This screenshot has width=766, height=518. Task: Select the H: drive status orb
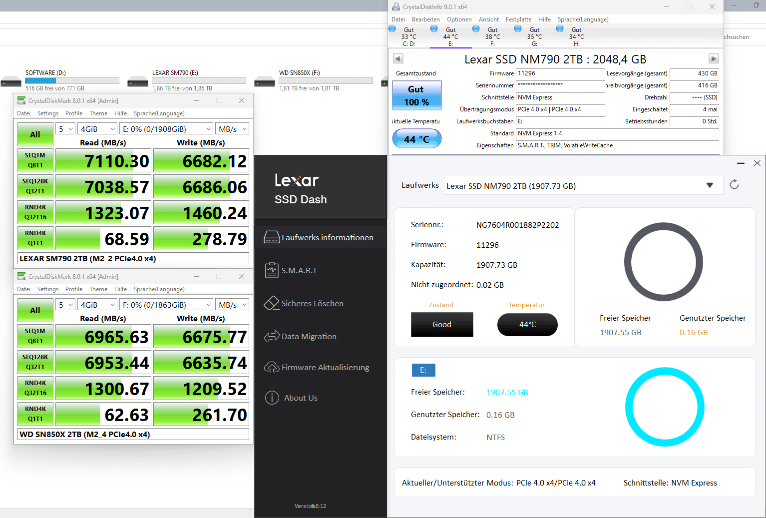point(560,29)
